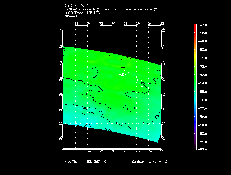Image resolution: width=231 pixels, height=175 pixels.
Task: Click the -55 contour label near the right edge
Action: click(x=156, y=117)
